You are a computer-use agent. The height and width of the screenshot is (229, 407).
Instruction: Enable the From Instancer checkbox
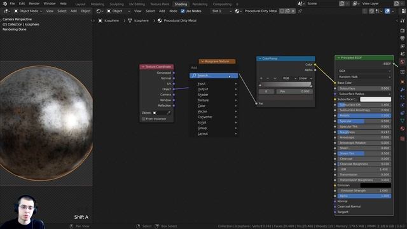click(144, 119)
